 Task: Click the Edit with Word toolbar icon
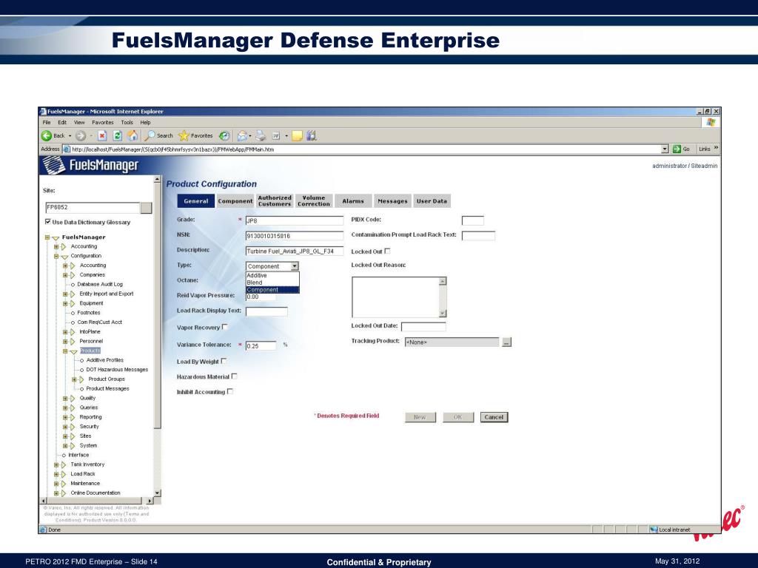pyautogui.click(x=276, y=136)
